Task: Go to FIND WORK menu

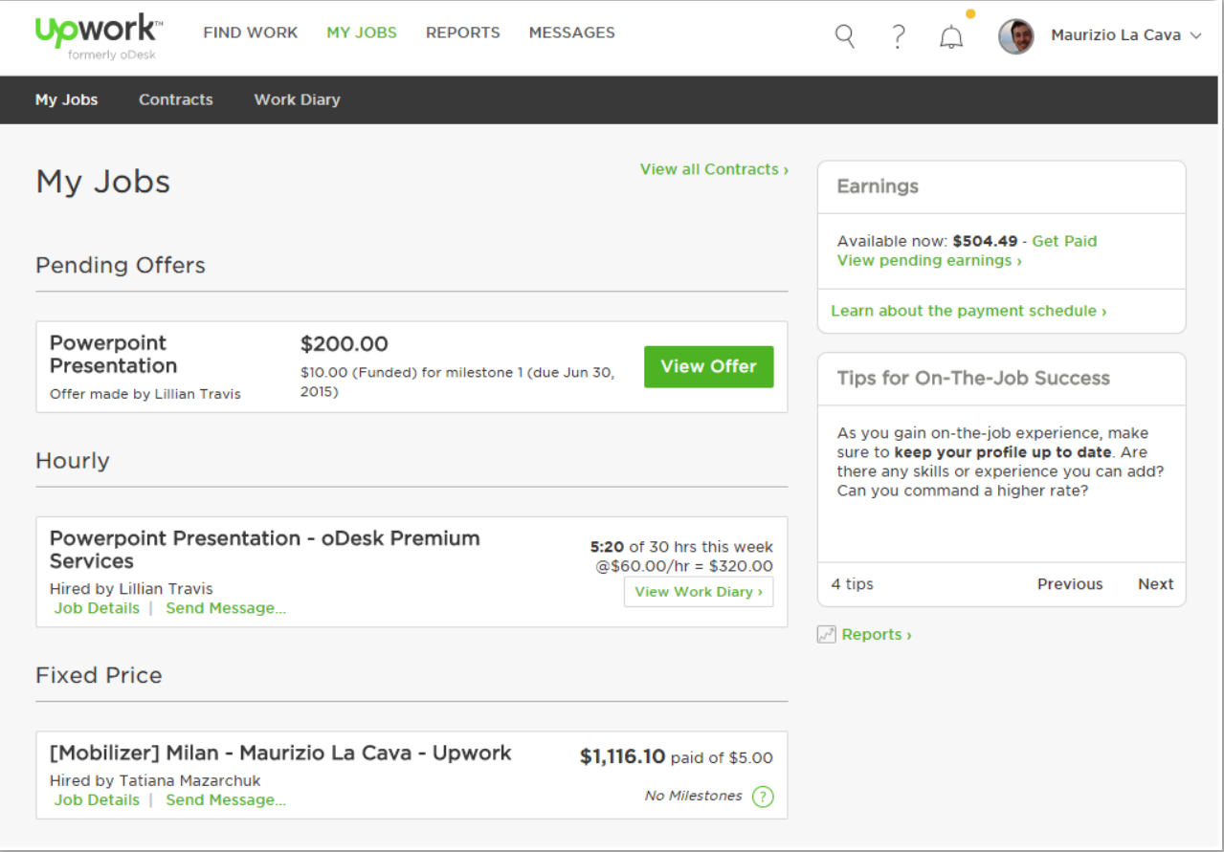Action: point(251,33)
